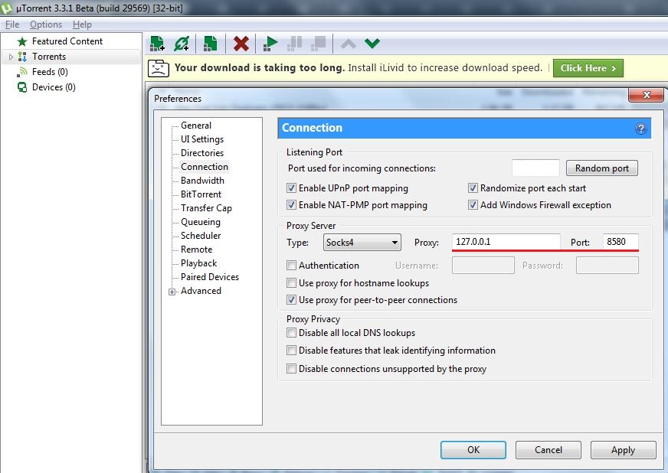The width and height of the screenshot is (668, 473).
Task: Select Playback preferences category
Action: click(198, 263)
